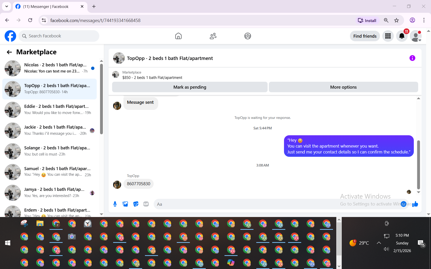The width and height of the screenshot is (431, 269).
Task: Open File Explorer from the taskbar
Action: (40, 224)
